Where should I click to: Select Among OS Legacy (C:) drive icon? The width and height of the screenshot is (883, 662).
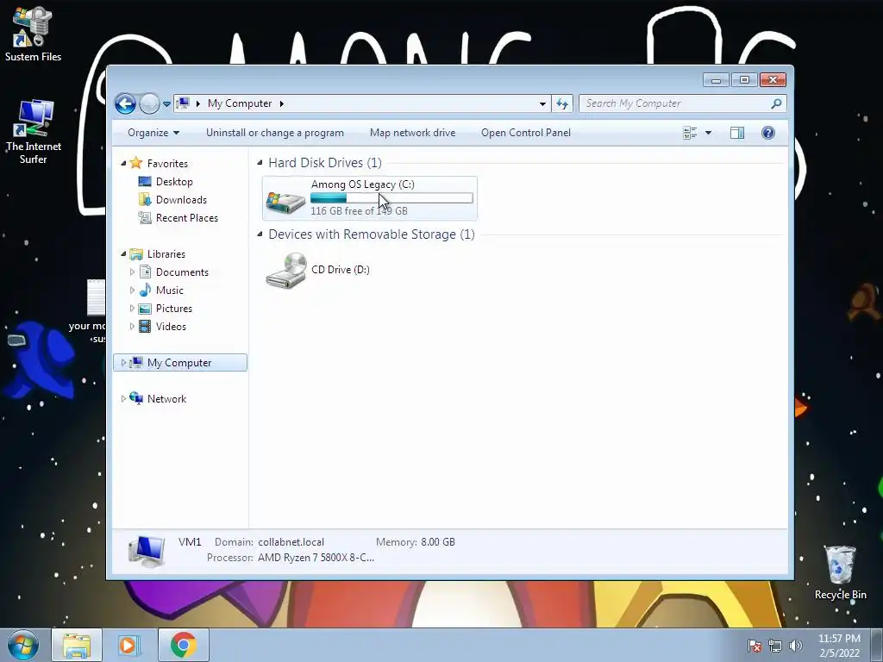click(285, 201)
